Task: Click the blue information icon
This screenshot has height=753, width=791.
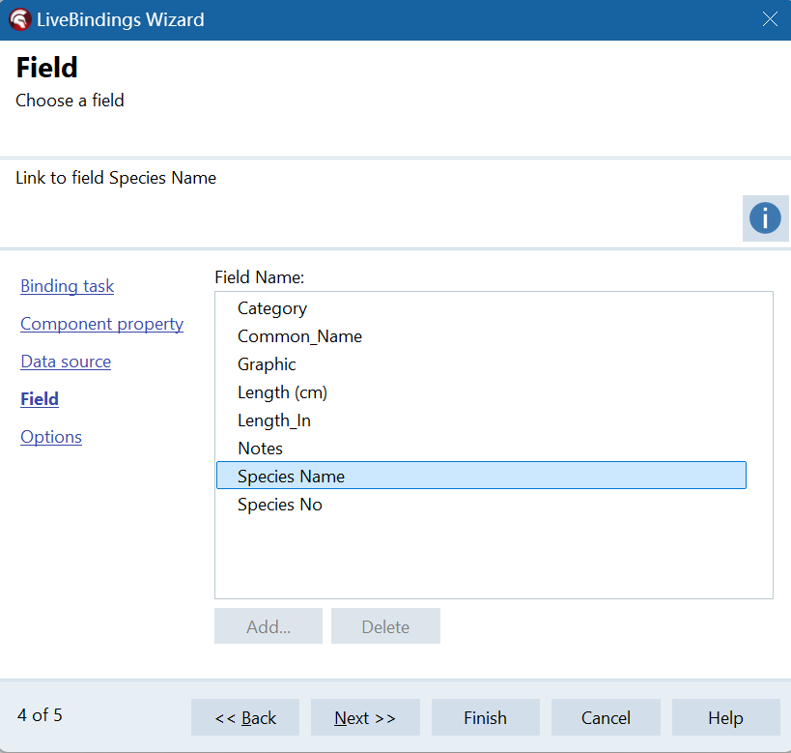Action: pyautogui.click(x=765, y=218)
